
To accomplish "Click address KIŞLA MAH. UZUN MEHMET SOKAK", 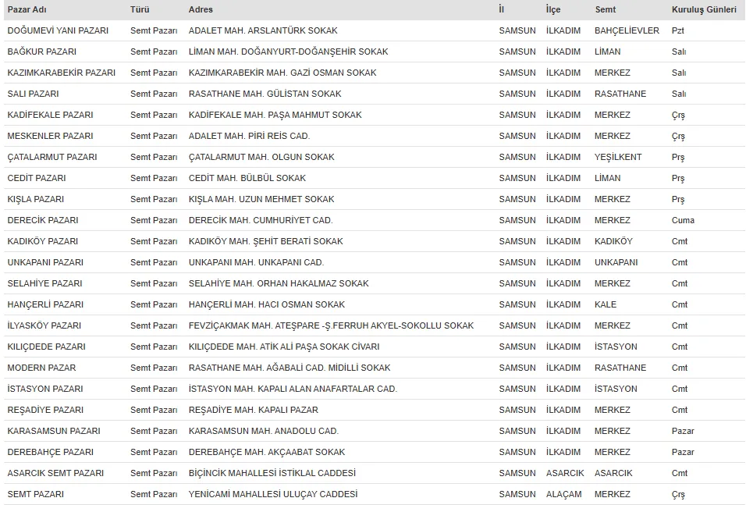I will (261, 199).
